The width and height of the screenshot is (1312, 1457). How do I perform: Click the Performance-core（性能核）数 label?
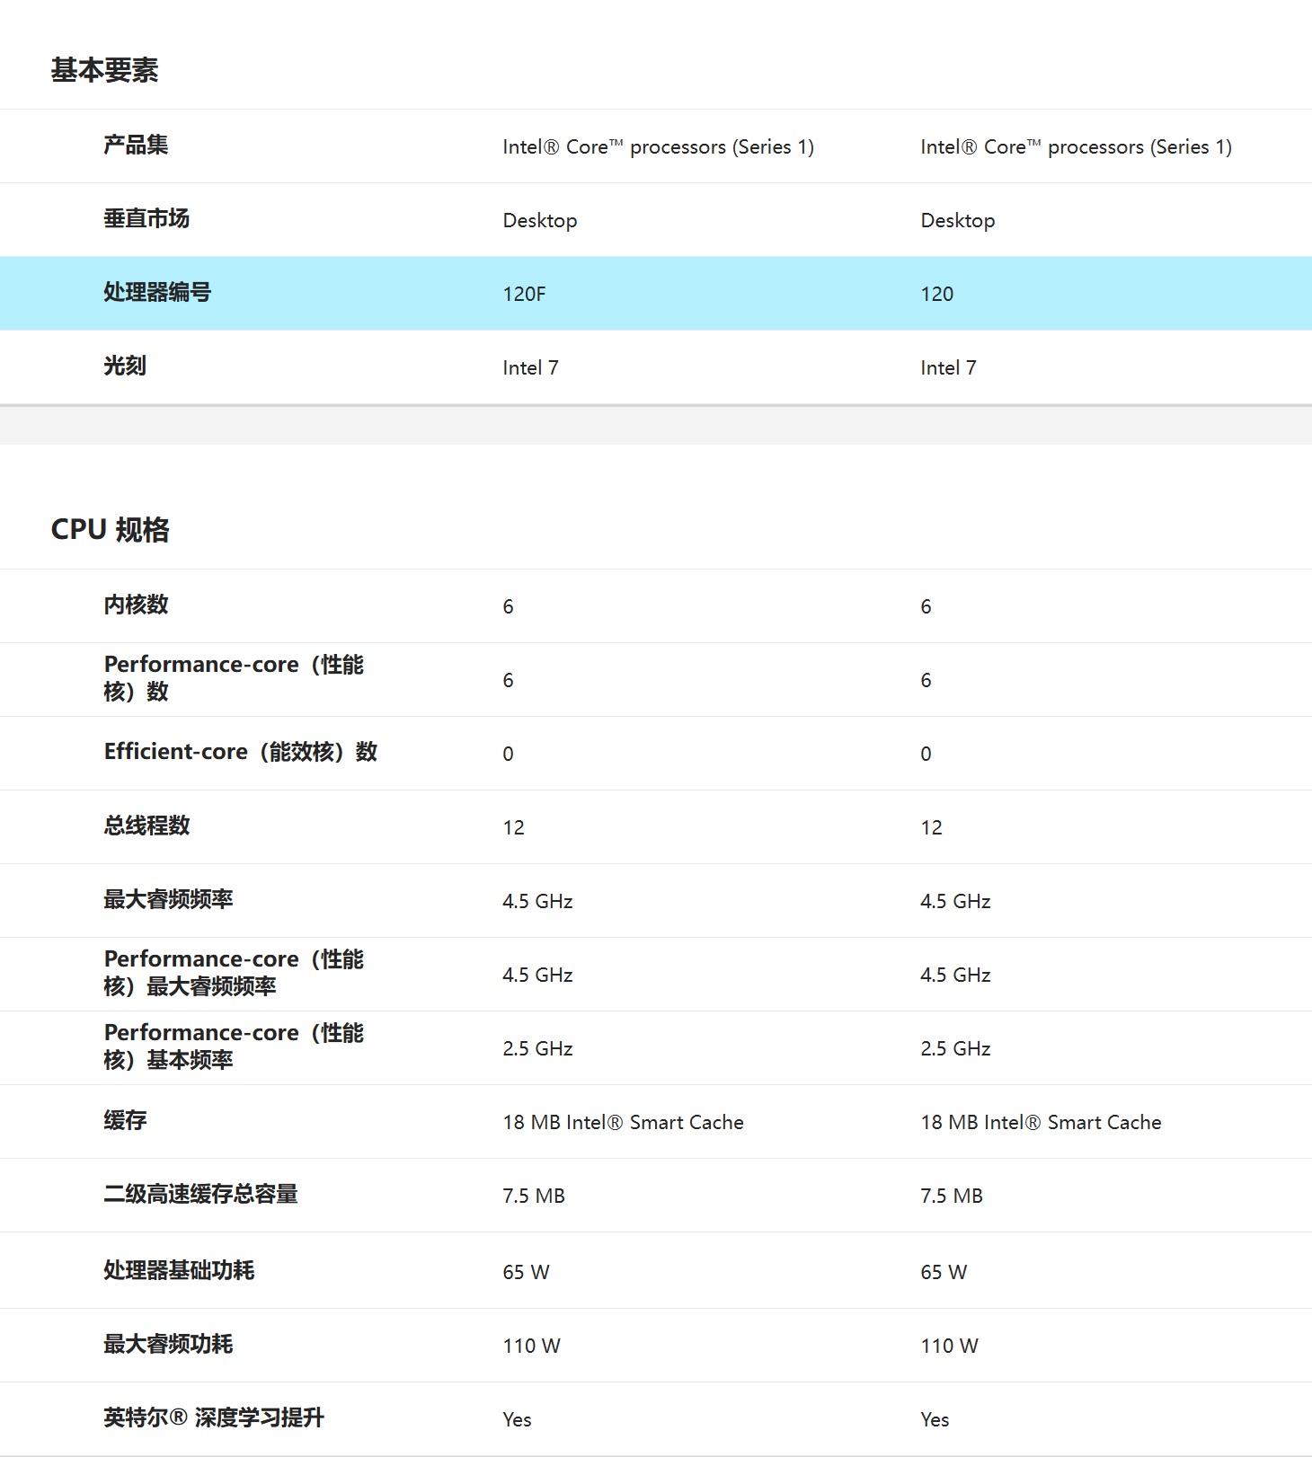tap(234, 678)
